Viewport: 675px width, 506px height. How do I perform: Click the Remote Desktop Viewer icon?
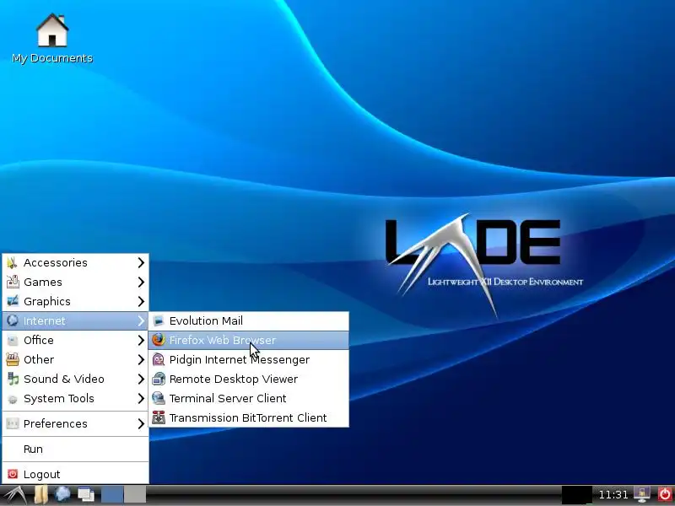pos(159,379)
